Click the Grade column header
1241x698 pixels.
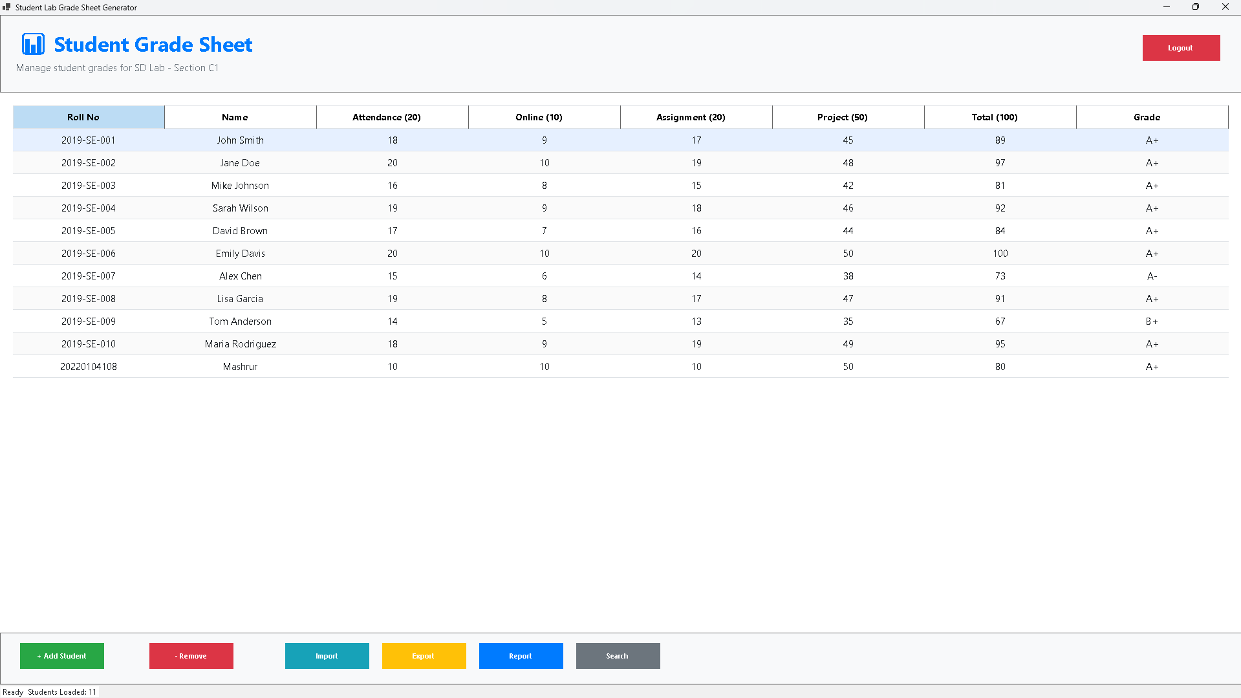[x=1152, y=117]
